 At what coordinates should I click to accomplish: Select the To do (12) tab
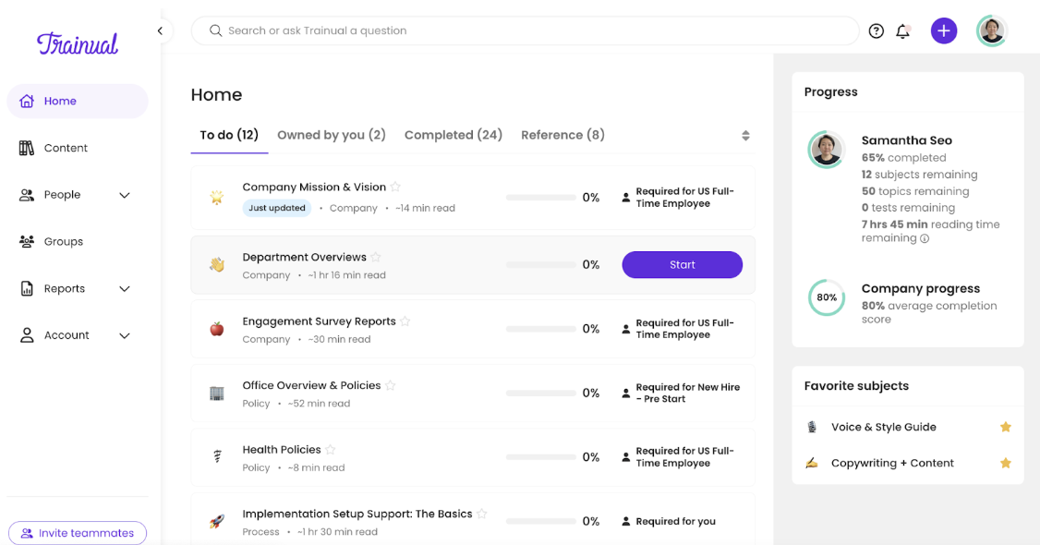click(229, 135)
